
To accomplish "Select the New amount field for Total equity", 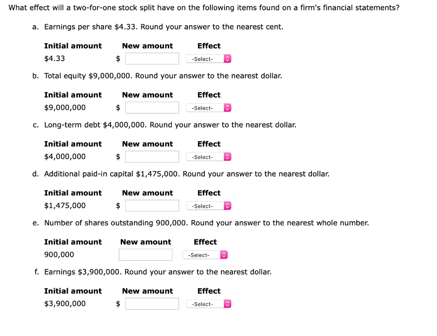I will click(152, 107).
